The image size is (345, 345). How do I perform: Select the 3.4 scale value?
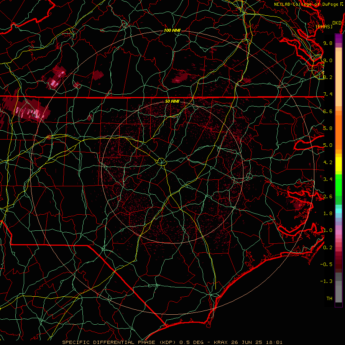pos(328,179)
